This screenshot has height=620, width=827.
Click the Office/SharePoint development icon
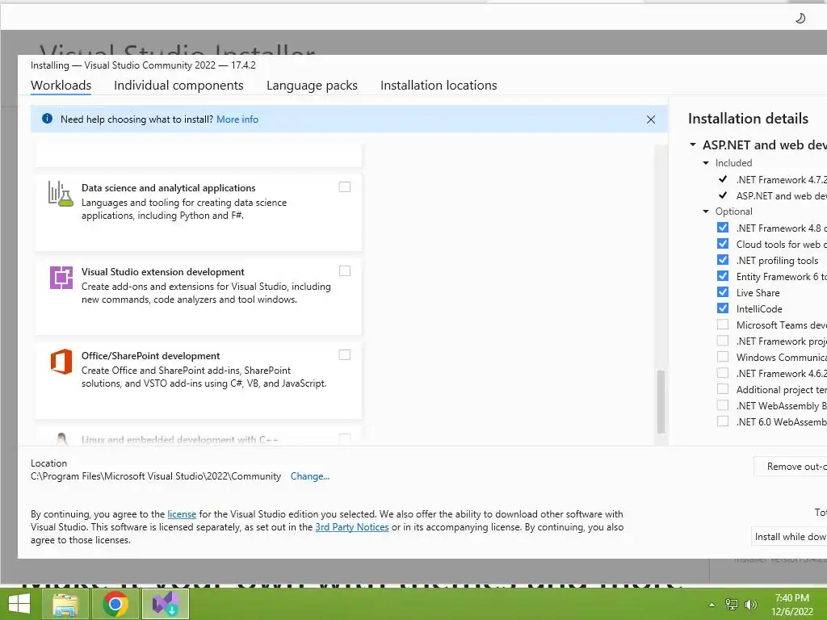pos(61,362)
